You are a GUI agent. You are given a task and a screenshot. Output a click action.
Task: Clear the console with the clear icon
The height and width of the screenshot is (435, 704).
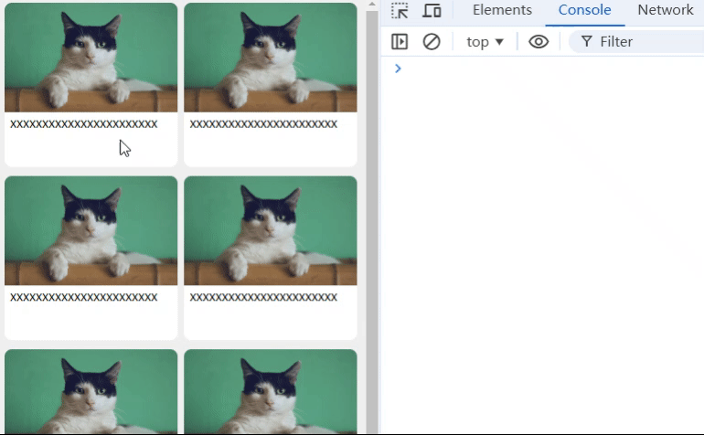tap(432, 42)
